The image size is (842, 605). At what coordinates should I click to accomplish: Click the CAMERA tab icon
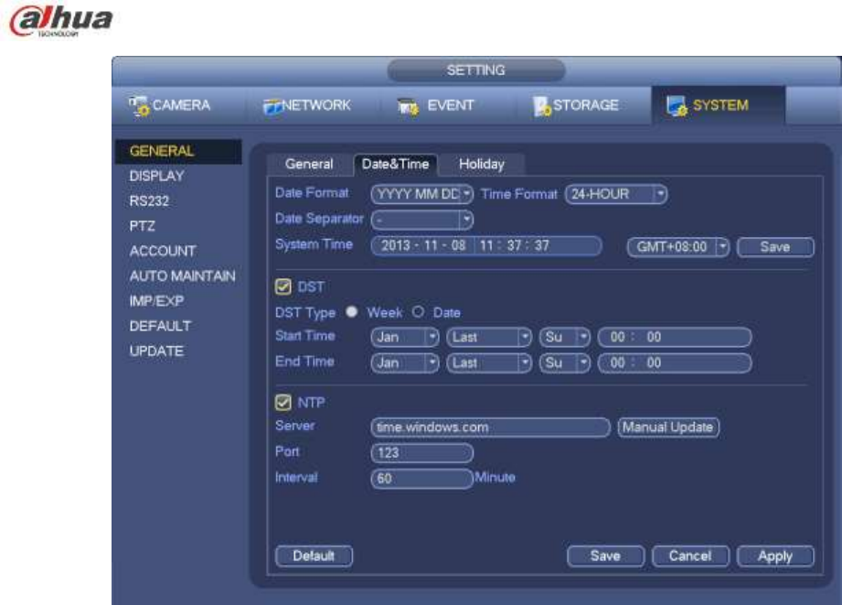(140, 106)
